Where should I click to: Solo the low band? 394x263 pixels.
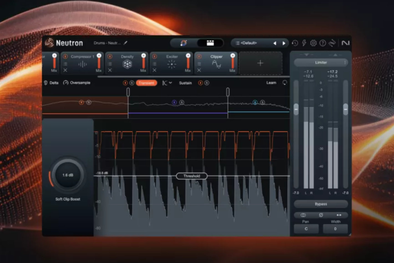(x=89, y=102)
